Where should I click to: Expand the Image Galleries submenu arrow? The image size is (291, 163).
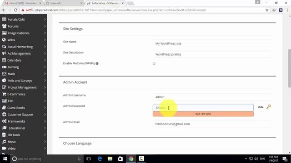tap(45, 33)
